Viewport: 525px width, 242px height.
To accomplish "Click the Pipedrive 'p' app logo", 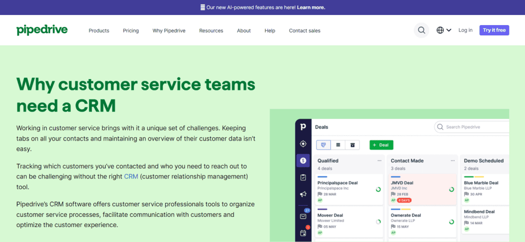I will [303, 127].
